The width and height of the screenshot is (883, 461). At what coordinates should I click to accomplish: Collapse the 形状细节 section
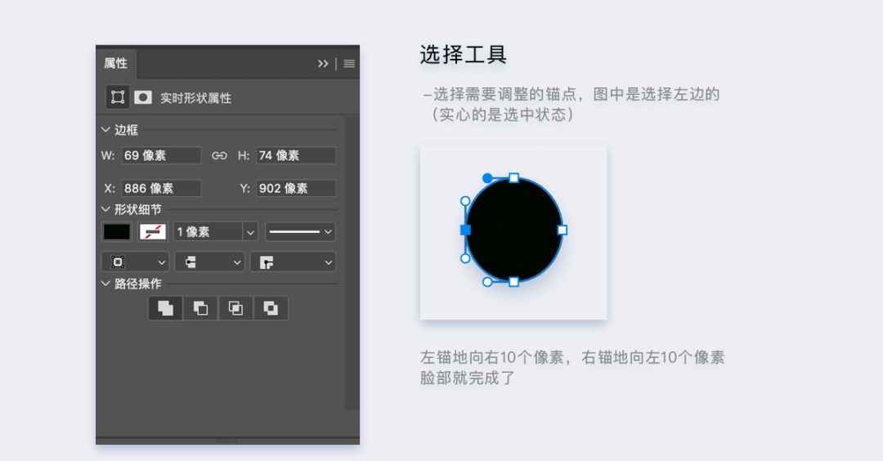[x=105, y=208]
